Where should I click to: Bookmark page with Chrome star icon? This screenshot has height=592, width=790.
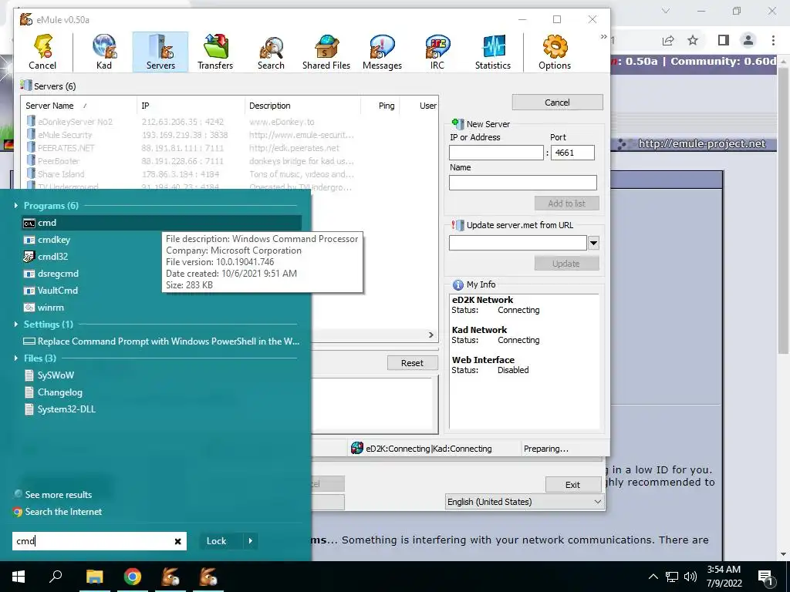pyautogui.click(x=694, y=40)
